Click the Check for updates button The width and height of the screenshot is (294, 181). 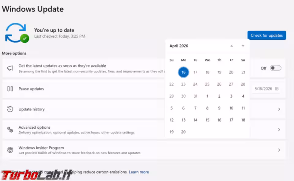tap(267, 35)
